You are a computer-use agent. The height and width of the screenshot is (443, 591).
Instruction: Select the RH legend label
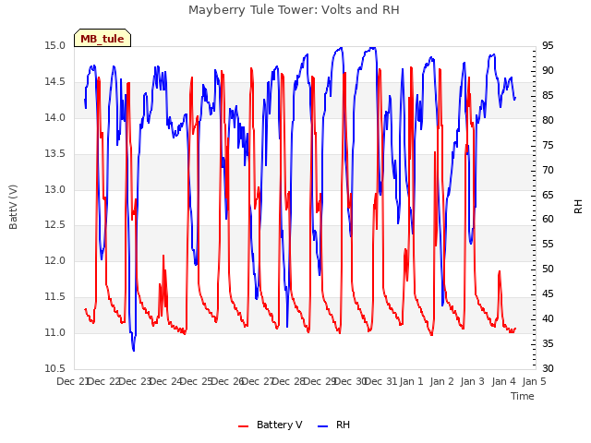[343, 425]
